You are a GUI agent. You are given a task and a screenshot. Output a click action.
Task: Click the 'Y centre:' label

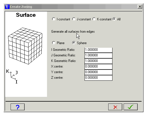[x=57, y=72]
